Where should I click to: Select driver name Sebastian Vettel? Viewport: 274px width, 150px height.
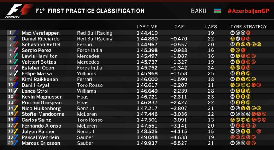pos(41,45)
